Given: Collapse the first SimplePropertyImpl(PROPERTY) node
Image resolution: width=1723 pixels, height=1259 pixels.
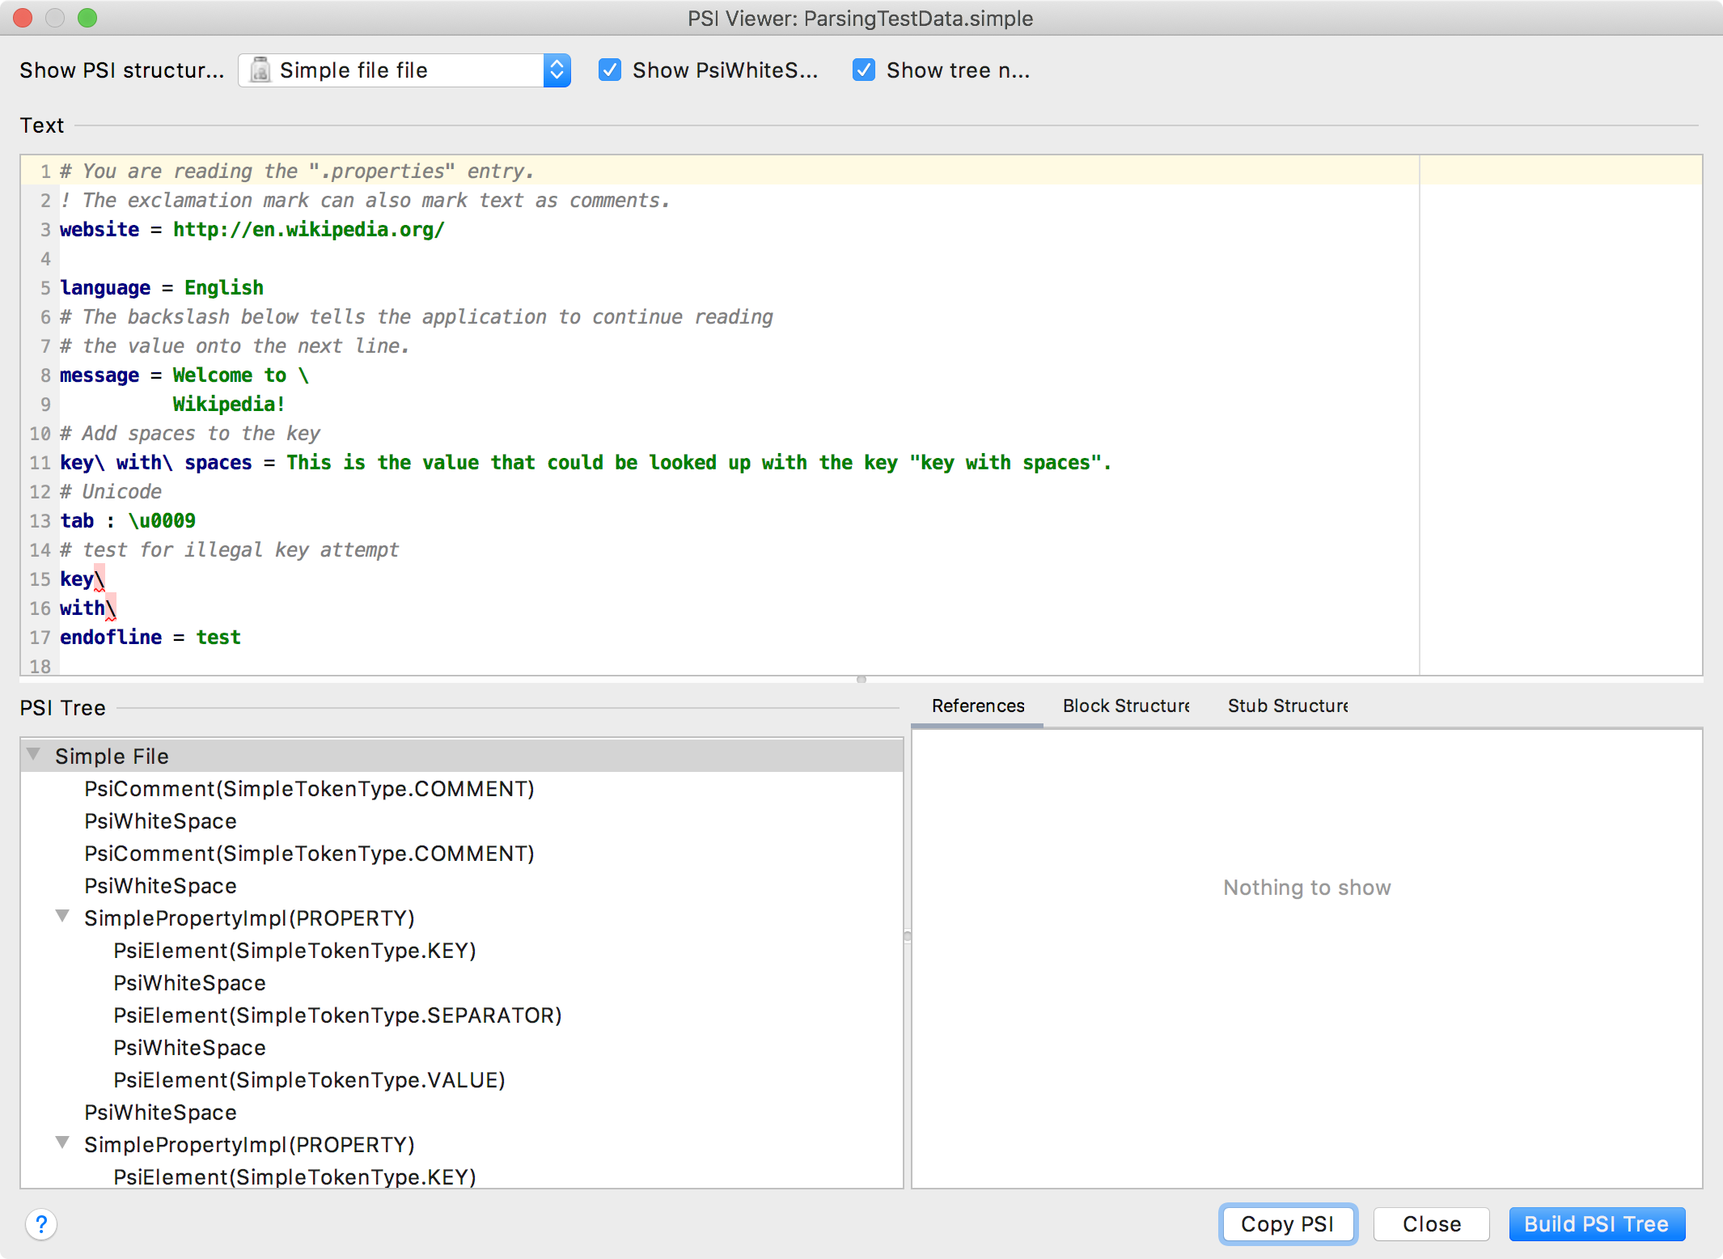Looking at the screenshot, I should tap(62, 917).
